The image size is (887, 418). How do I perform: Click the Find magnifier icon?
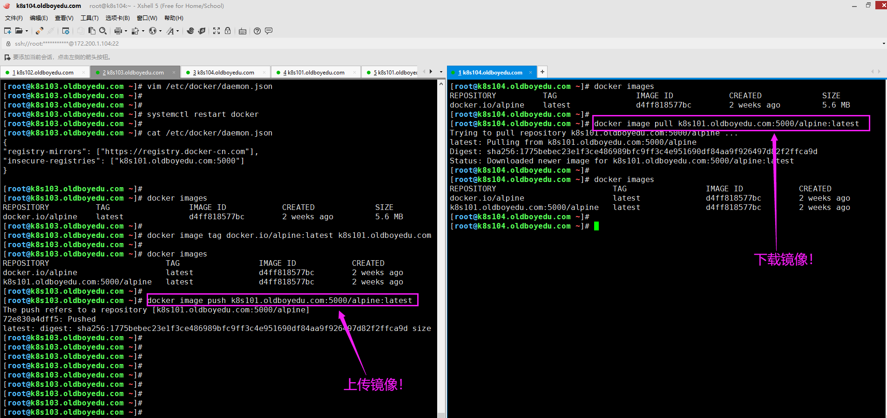tap(103, 31)
